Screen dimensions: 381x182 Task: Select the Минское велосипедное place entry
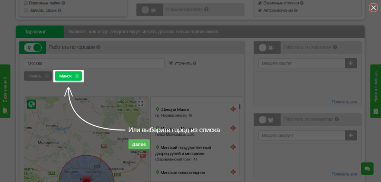pyautogui.click(x=183, y=173)
